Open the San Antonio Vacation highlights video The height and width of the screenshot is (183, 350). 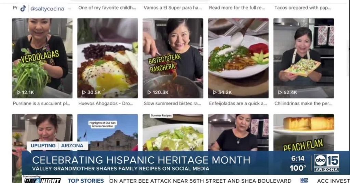point(108,132)
